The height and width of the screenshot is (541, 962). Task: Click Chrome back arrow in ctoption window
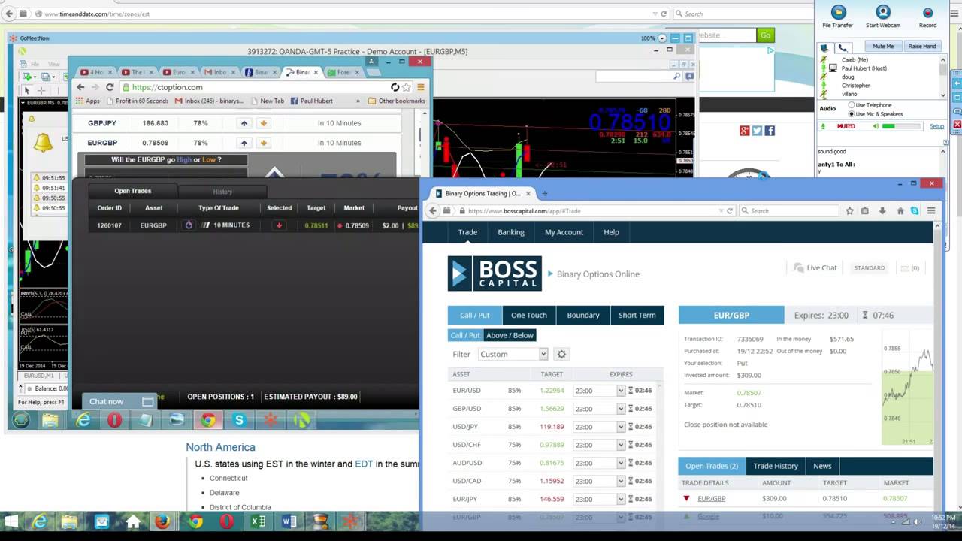click(80, 87)
